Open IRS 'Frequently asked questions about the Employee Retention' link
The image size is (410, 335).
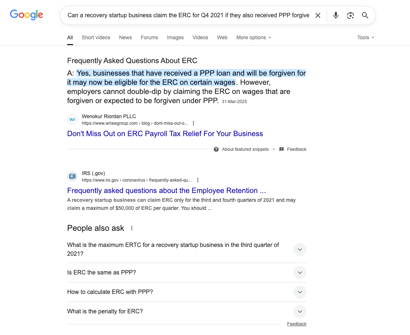(x=166, y=191)
